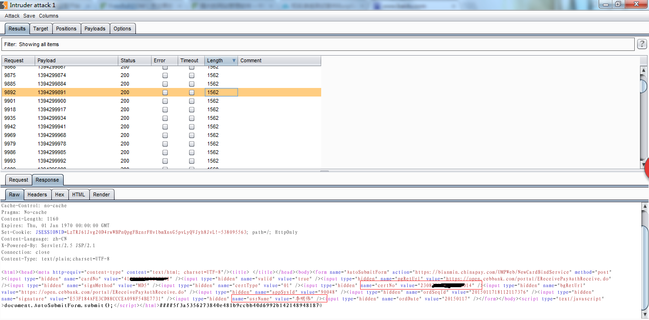Screen dimensions: 649x320
Task: Toggle Timeout checkbox for request 9892
Action: click(x=191, y=92)
